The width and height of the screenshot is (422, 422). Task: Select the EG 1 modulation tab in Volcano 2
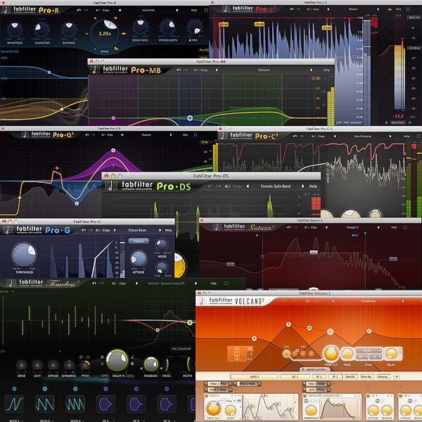[x=295, y=377]
